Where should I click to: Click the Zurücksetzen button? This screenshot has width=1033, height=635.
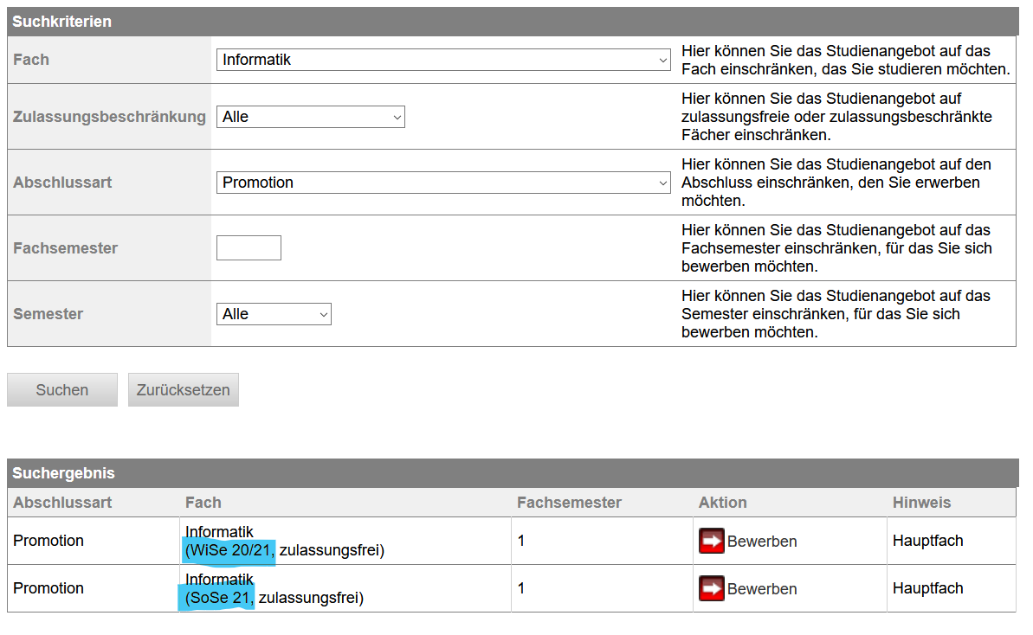point(184,390)
